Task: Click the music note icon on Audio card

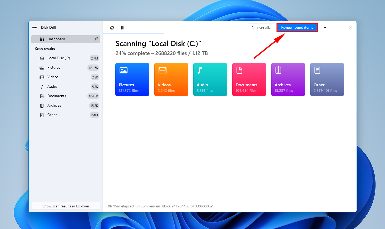Action: [200, 70]
